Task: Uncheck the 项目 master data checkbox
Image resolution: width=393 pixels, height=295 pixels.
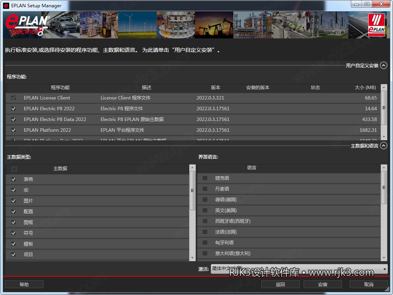Action: pyautogui.click(x=13, y=255)
